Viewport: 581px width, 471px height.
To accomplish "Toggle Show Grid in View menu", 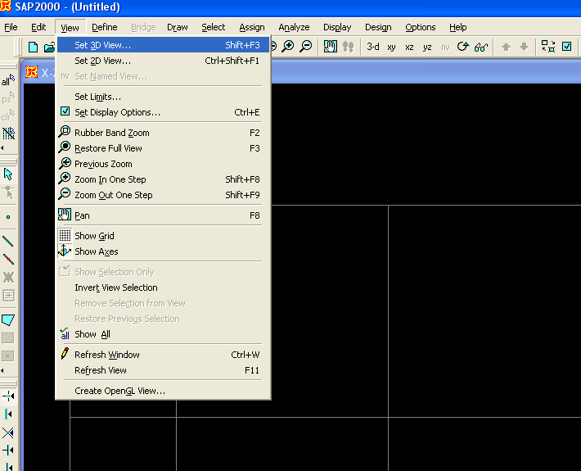I will click(163, 236).
